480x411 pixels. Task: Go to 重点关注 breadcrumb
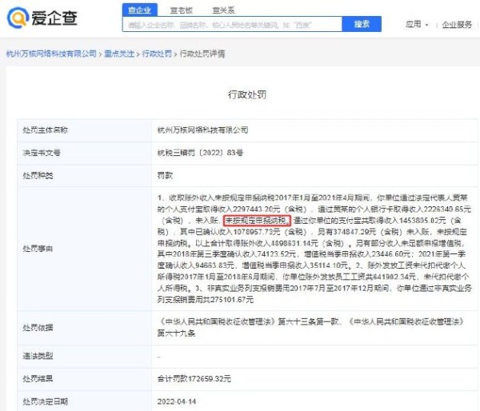pyautogui.click(x=118, y=54)
